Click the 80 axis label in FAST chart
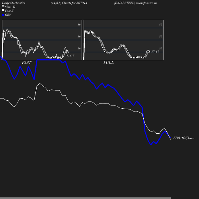Viewport: 199px width, 199px height. coord(79,25)
